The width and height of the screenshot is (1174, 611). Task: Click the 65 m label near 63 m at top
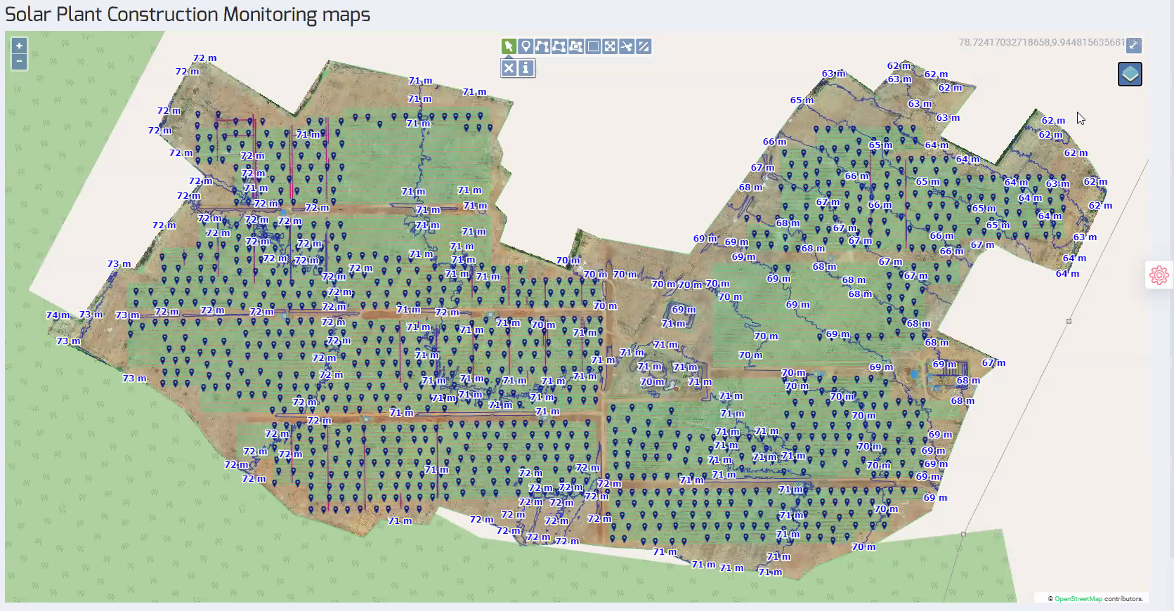click(x=802, y=100)
